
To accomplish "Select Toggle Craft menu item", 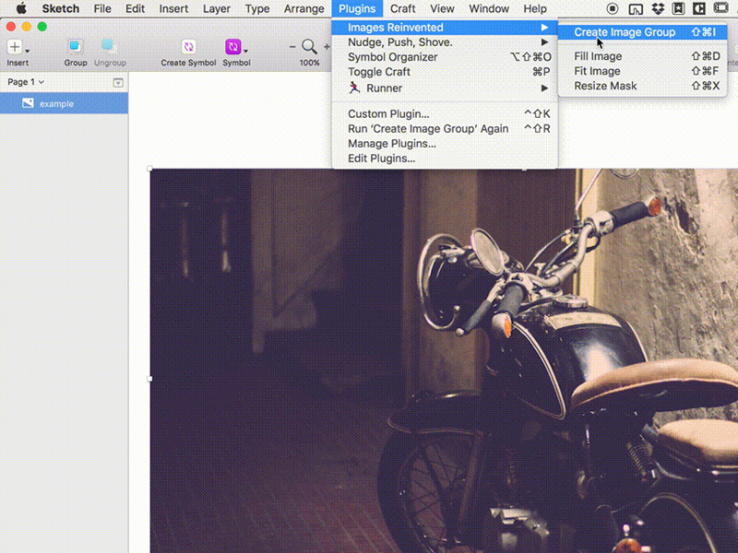I will (445, 72).
